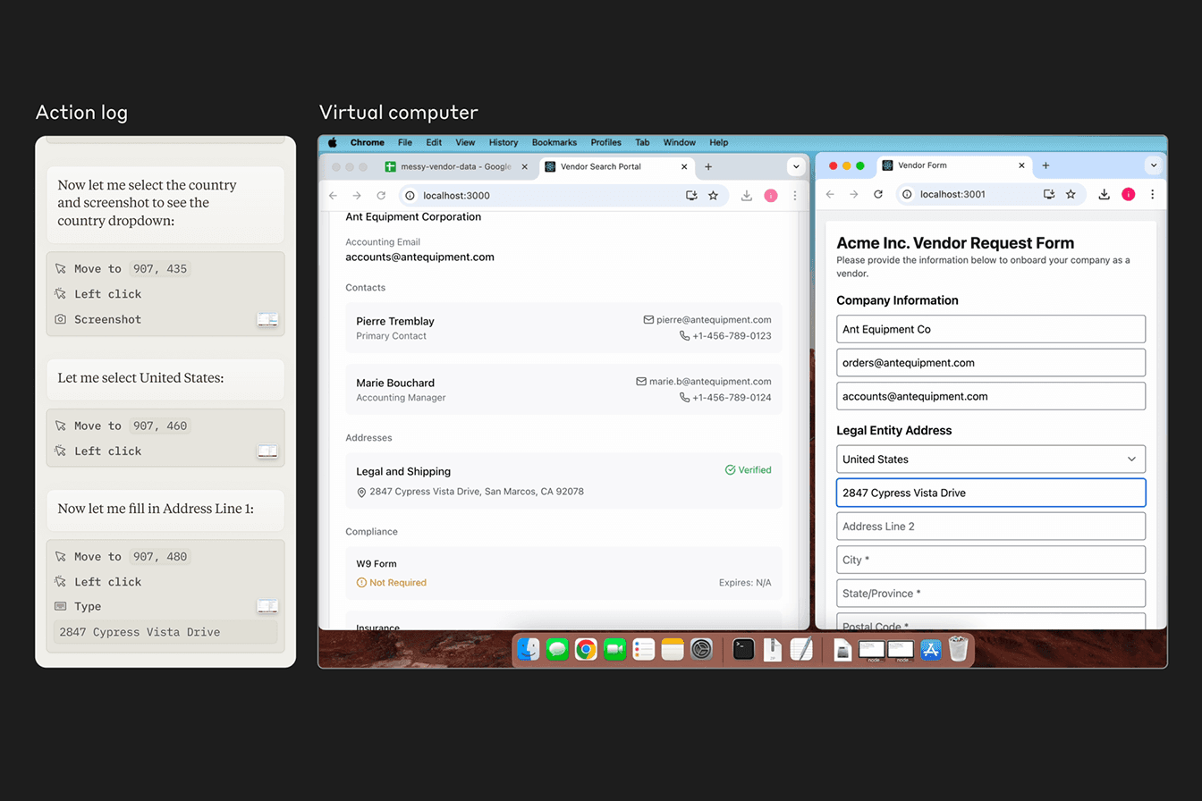Screen dimensions: 1202x801
Task: Open new tab next to Vendor Form tab
Action: point(1045,165)
